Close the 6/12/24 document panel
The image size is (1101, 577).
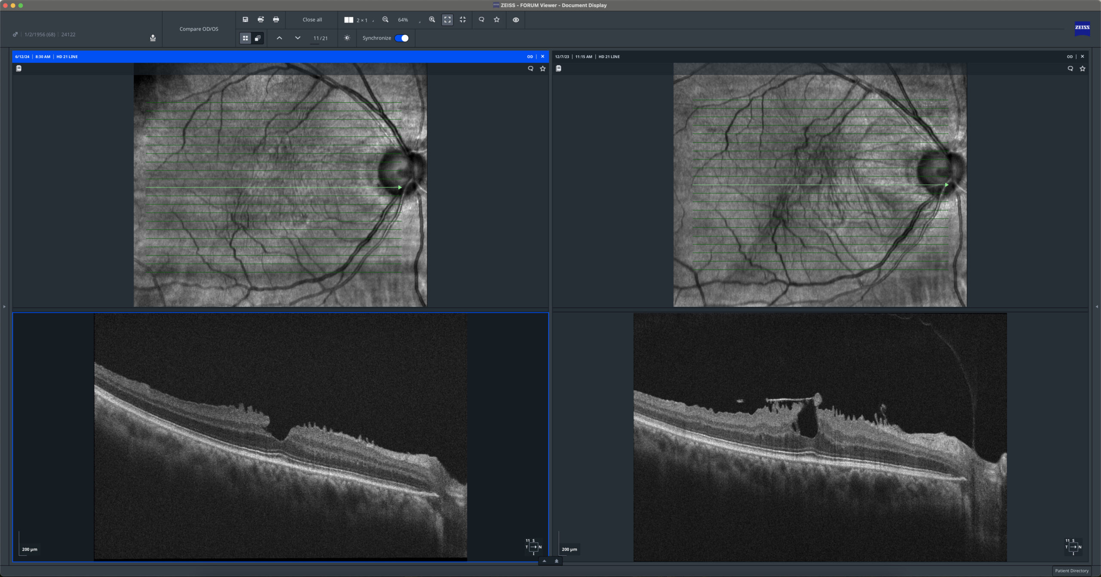pos(542,56)
